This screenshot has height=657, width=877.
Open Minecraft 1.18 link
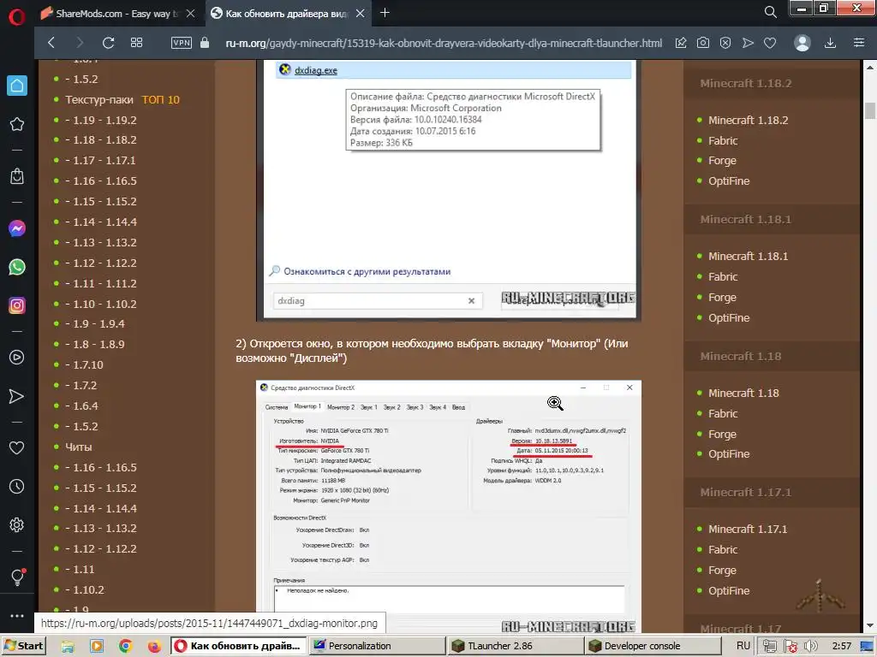743,394
